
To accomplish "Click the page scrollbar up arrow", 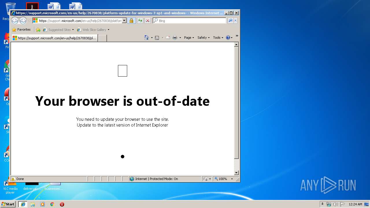I will 236,45.
